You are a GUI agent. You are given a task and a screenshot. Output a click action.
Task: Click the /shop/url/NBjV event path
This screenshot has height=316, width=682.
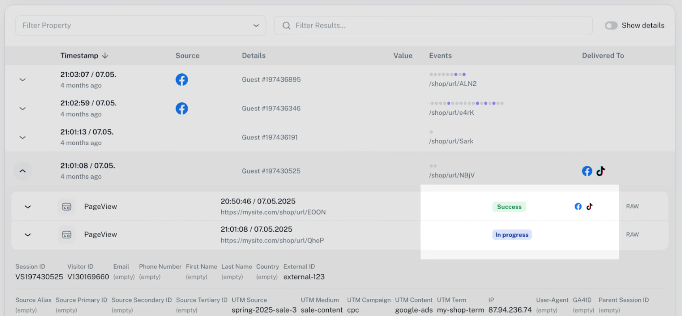pyautogui.click(x=452, y=175)
